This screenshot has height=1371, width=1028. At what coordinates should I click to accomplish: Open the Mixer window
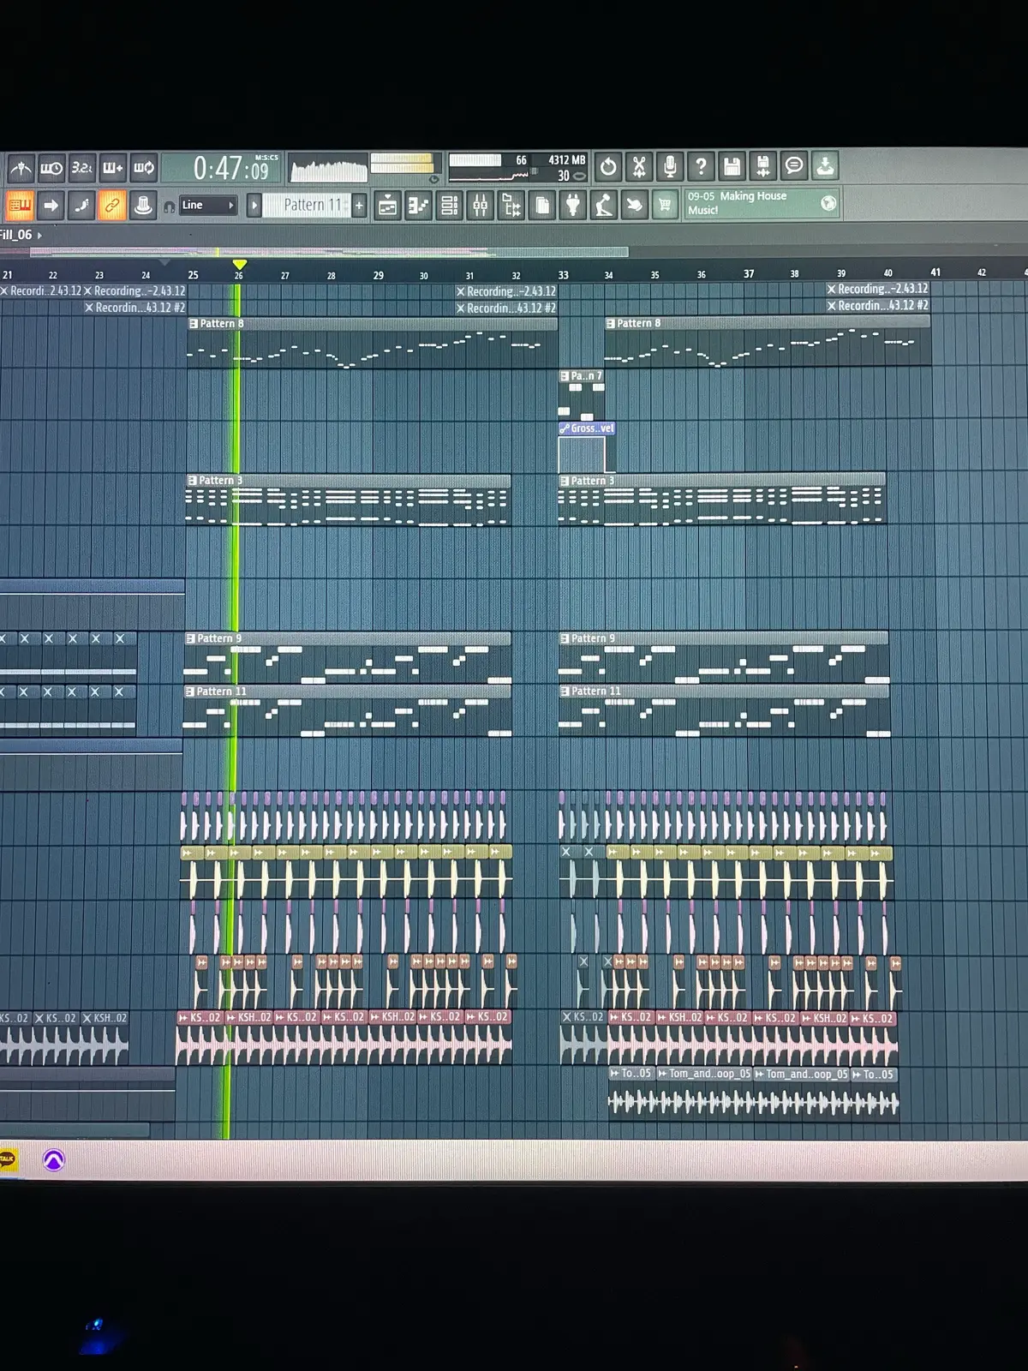point(481,205)
